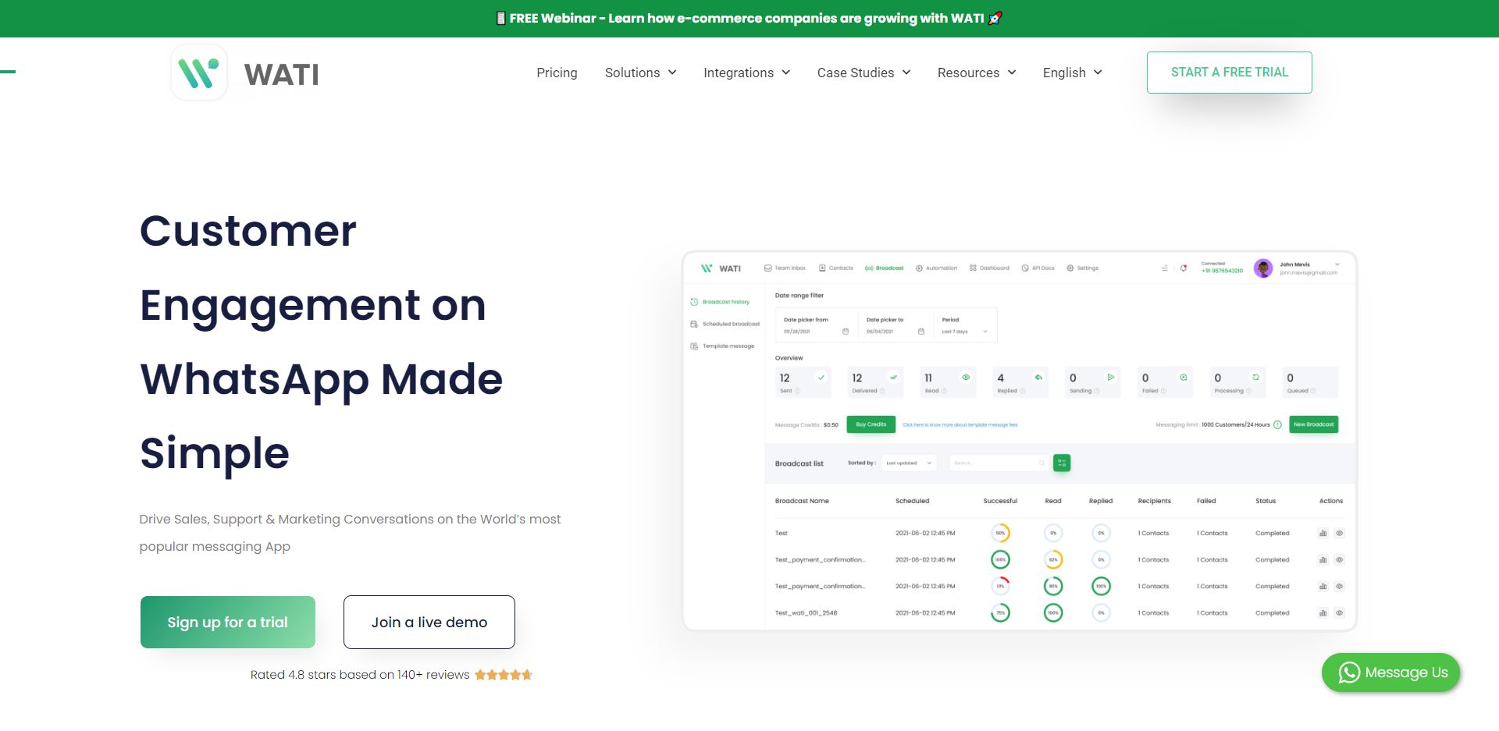Click the 'Scheduled' column header
The image size is (1499, 731).
coord(912,501)
